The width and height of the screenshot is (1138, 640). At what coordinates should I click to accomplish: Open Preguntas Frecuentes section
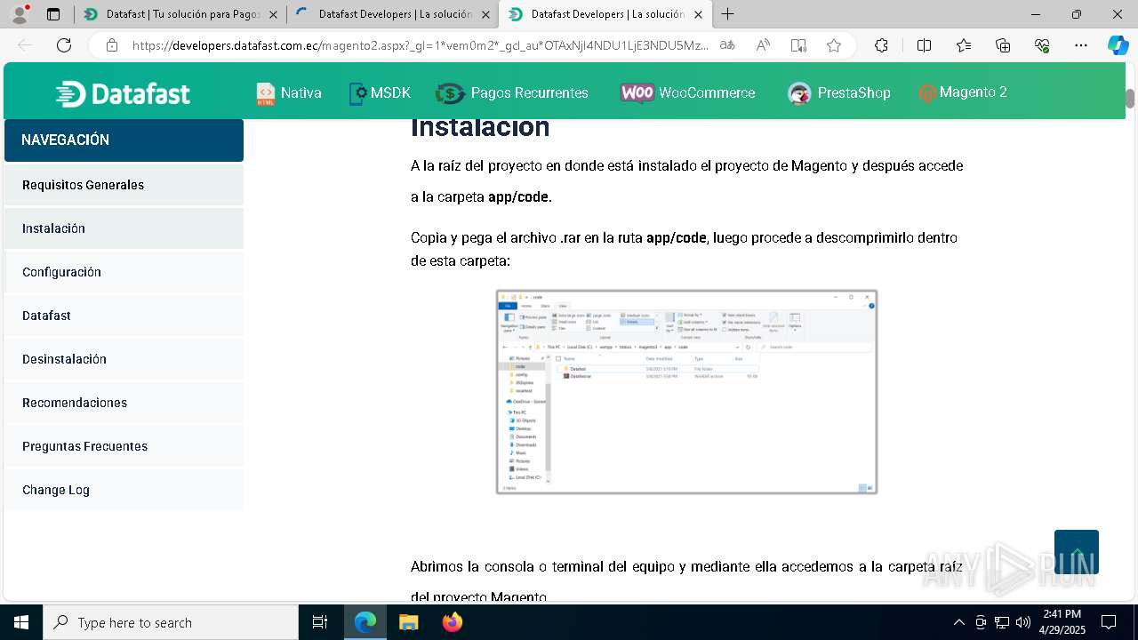pyautogui.click(x=124, y=446)
